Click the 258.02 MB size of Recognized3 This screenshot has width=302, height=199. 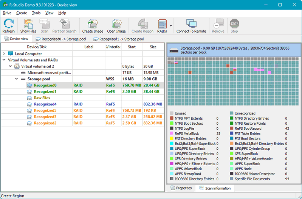point(153,117)
